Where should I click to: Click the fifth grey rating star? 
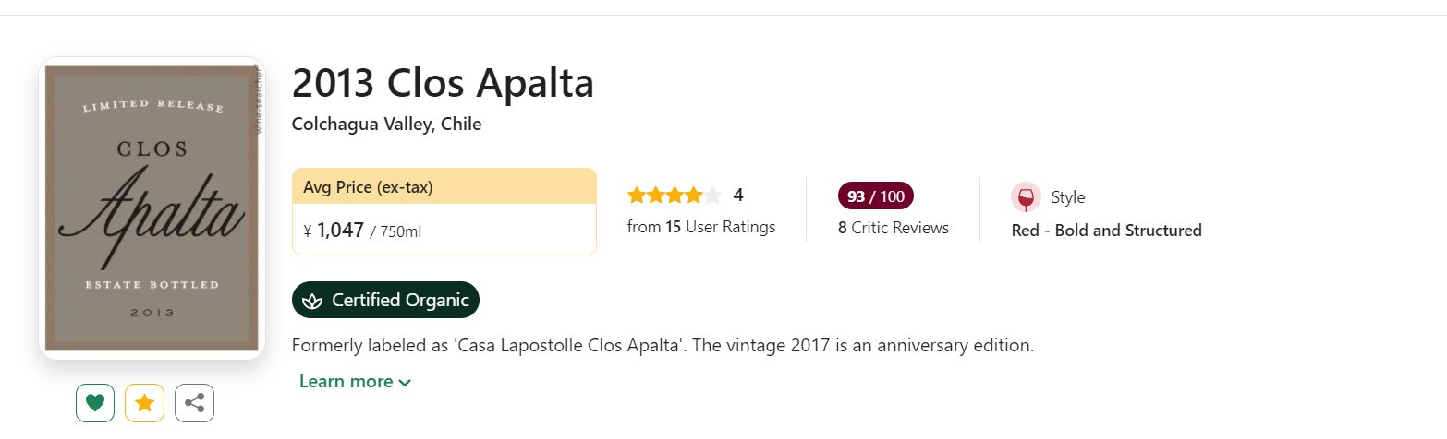pyautogui.click(x=712, y=196)
